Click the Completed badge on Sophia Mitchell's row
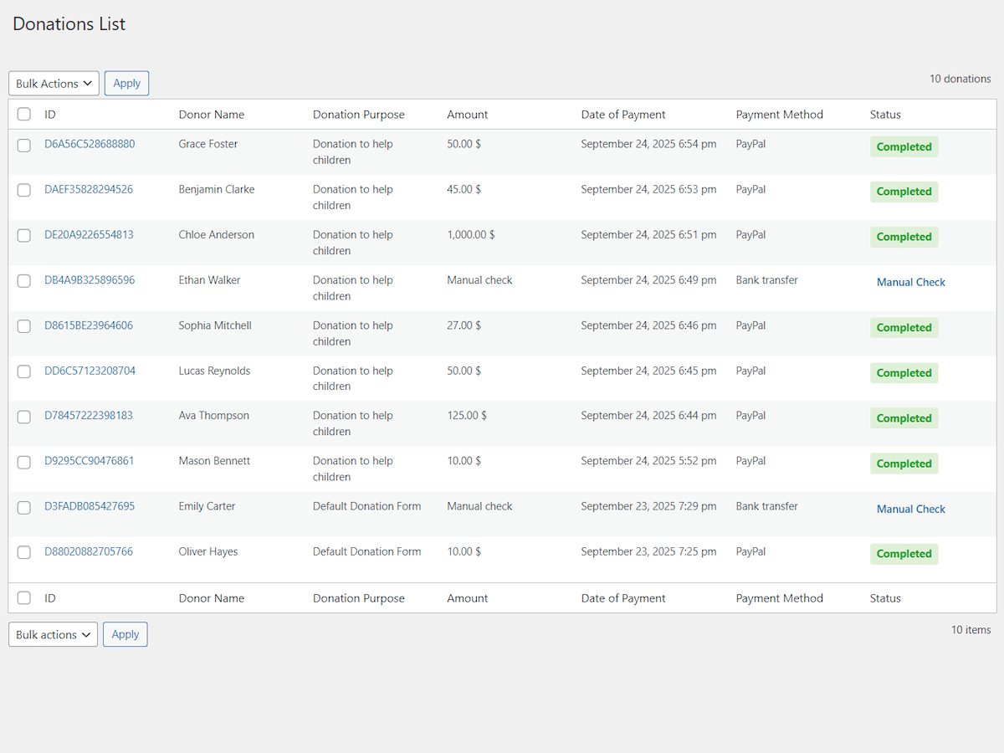Screen dimensions: 1004x753 (904, 327)
